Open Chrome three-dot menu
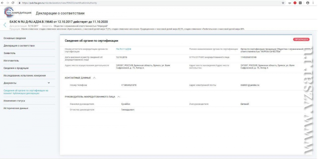318x159 pixels. click(x=314, y=3)
